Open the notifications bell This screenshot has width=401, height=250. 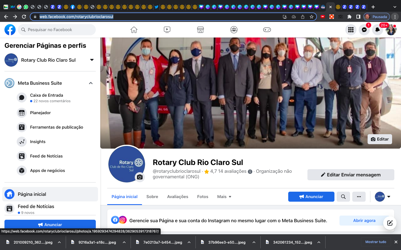(377, 30)
